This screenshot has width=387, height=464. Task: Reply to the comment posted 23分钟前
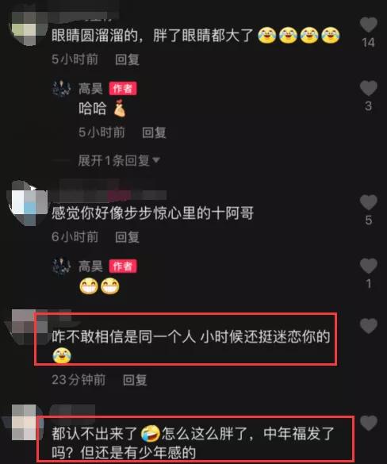pos(135,380)
